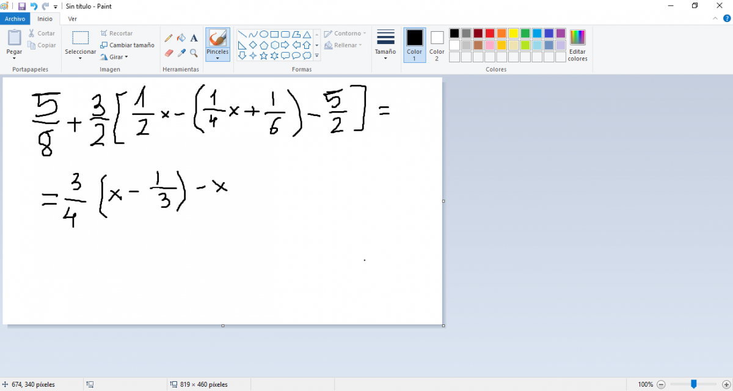Choose the Text tool

pos(194,38)
